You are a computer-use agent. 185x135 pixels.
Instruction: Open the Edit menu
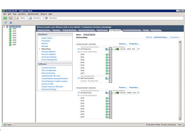(9, 14)
